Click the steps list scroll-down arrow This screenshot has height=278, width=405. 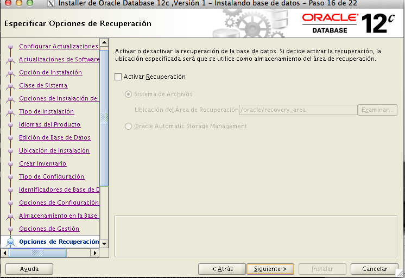[104, 243]
